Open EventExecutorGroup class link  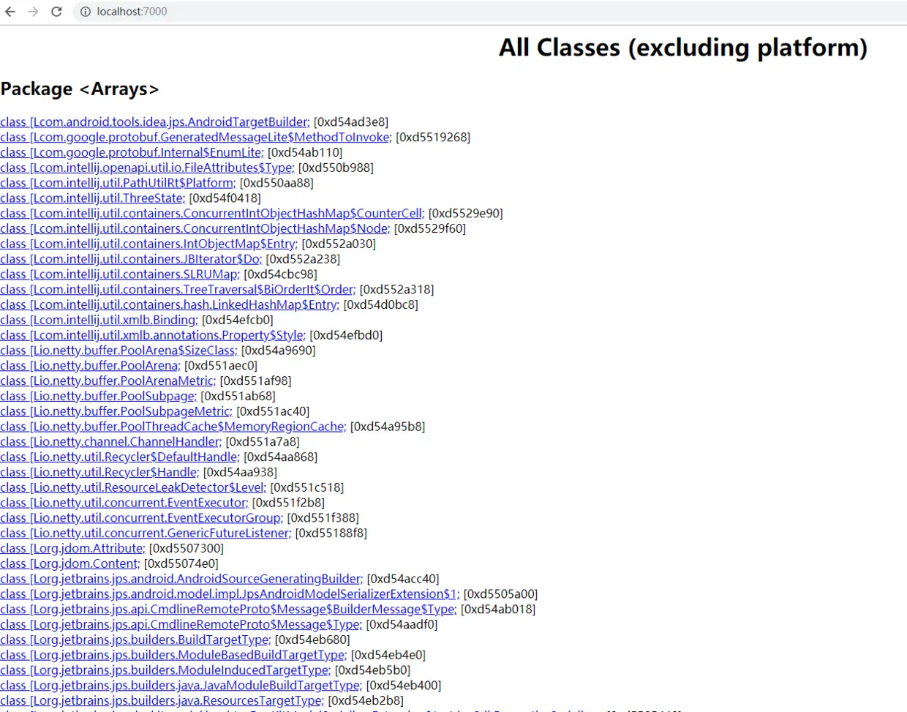(142, 518)
